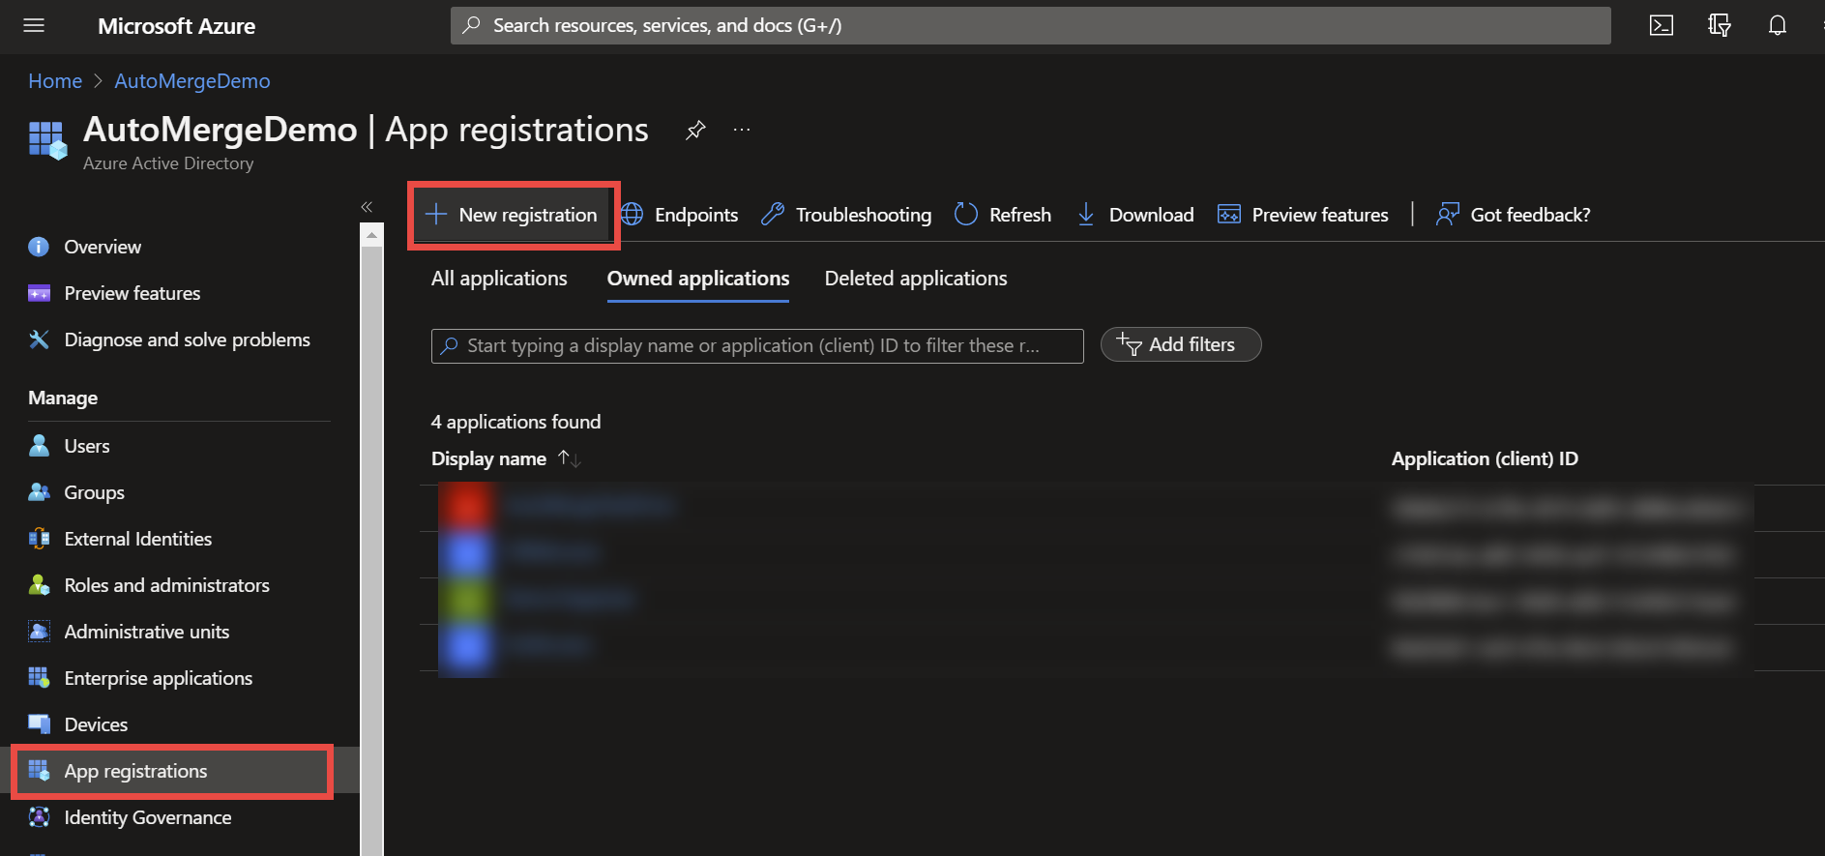The width and height of the screenshot is (1825, 856).
Task: Pin the App registrations blade
Action: [x=695, y=131]
